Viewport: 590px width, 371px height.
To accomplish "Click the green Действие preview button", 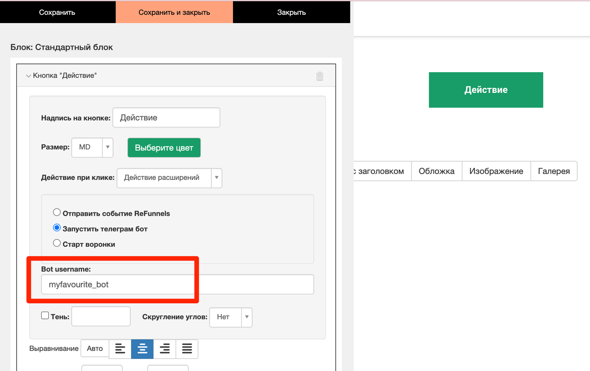I will point(486,90).
